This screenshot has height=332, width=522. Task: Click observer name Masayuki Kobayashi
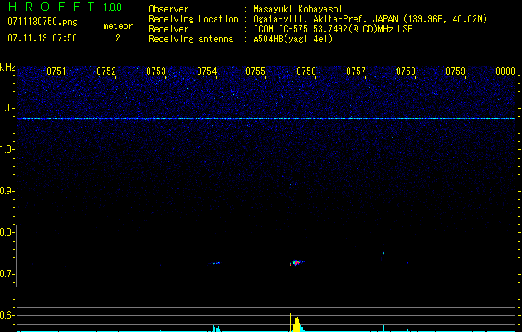click(x=298, y=9)
